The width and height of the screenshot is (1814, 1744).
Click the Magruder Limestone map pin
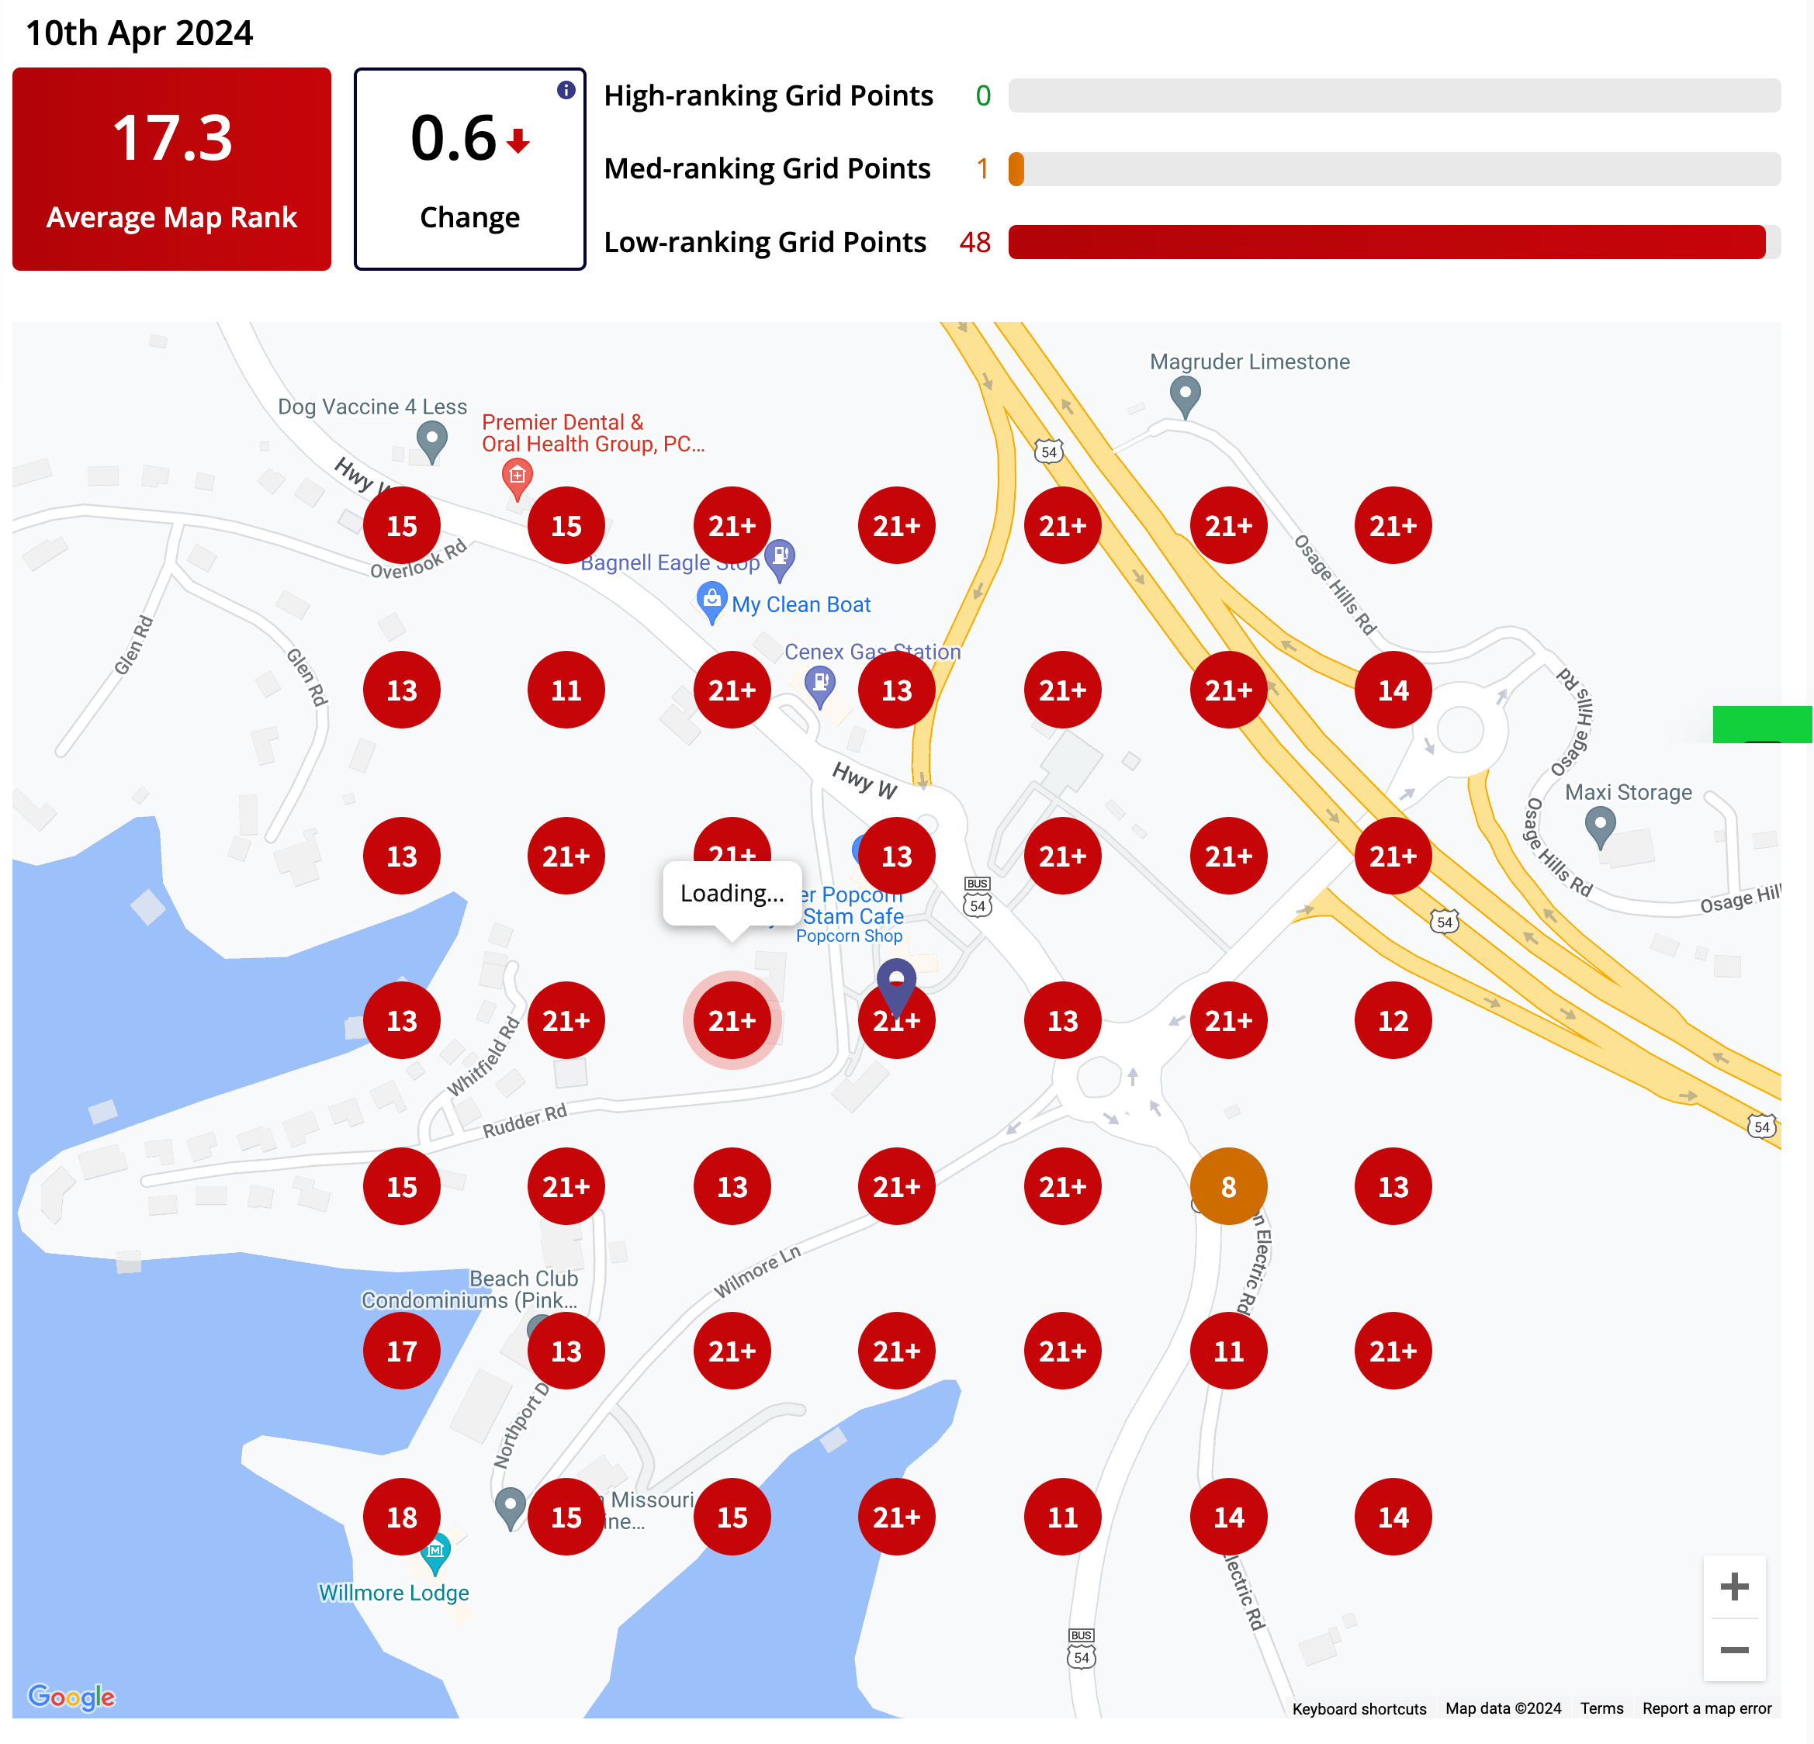pos(1185,397)
